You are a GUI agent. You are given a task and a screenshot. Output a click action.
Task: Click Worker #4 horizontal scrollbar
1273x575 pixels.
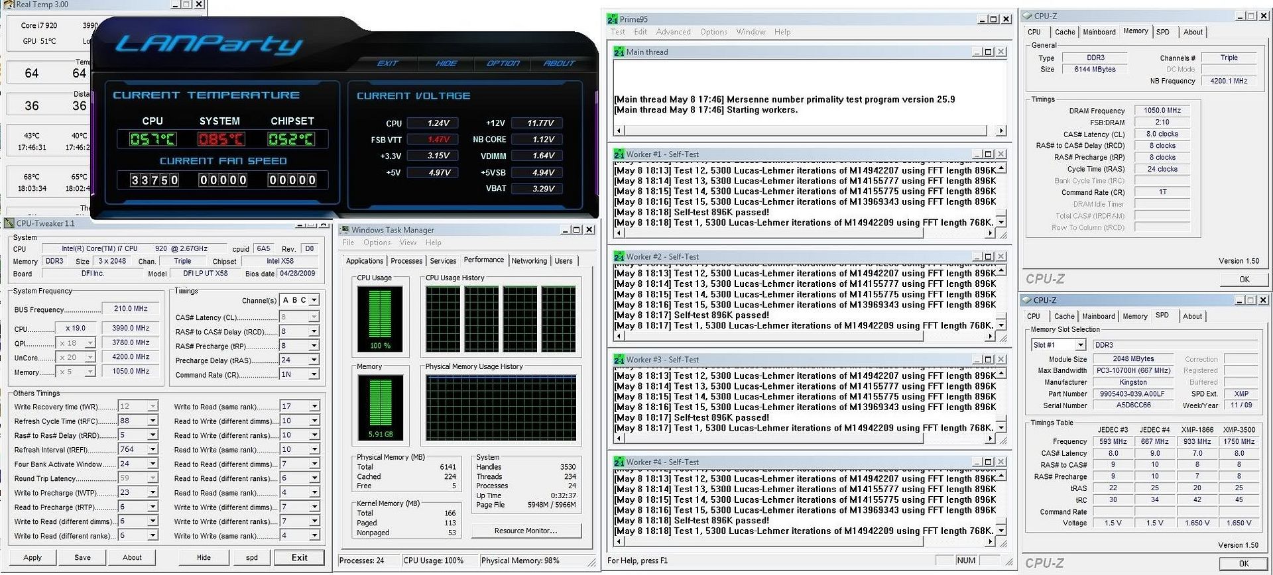(806, 542)
